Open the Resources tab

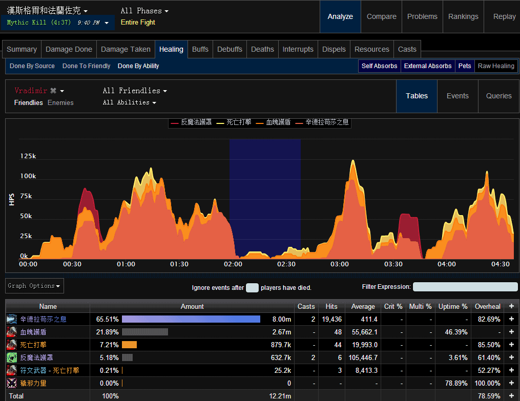click(372, 49)
